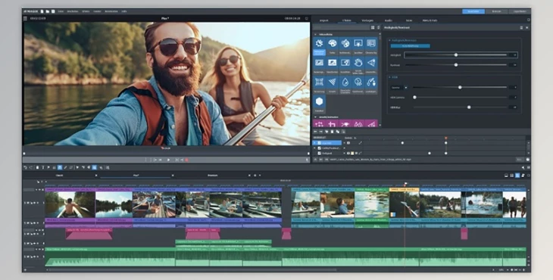This screenshot has width=553, height=280.
Task: Collapse the HDR group in the effect panel
Action: click(389, 77)
